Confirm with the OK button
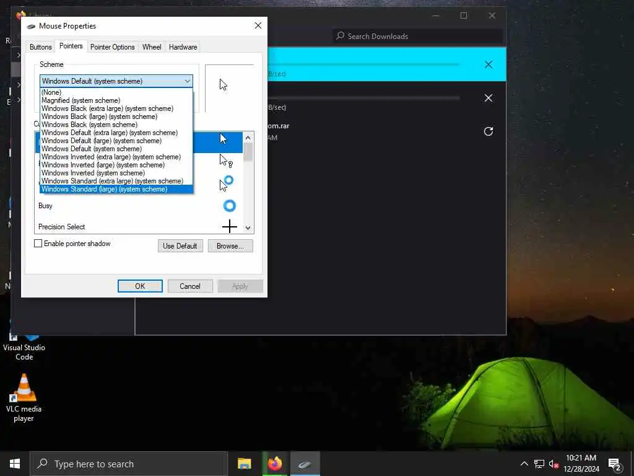634x476 pixels. pyautogui.click(x=140, y=286)
